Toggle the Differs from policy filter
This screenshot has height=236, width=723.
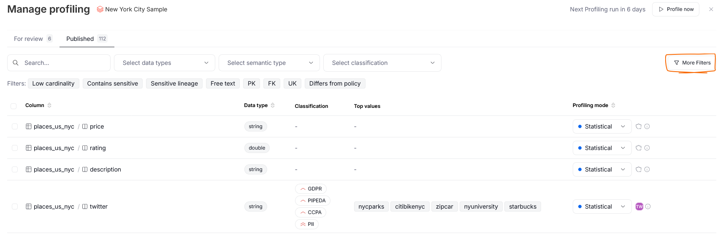335,83
